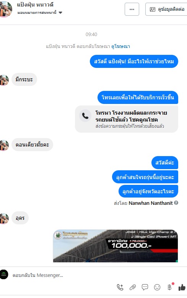
Task: Click sender avatar next to มีกระบะ message
Action: (x=4, y=80)
